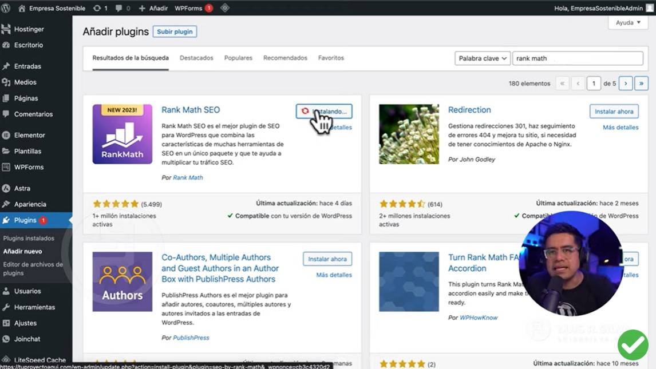Select Resultados de la búsqueda tab
The width and height of the screenshot is (656, 369).
coord(131,58)
